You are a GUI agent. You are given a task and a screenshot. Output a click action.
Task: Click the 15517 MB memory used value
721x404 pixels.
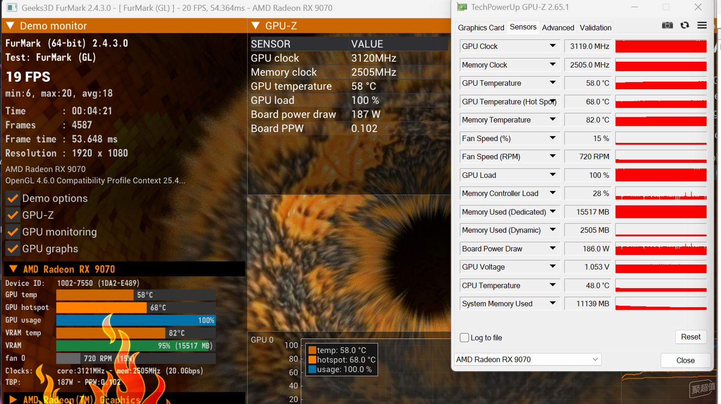click(588, 212)
